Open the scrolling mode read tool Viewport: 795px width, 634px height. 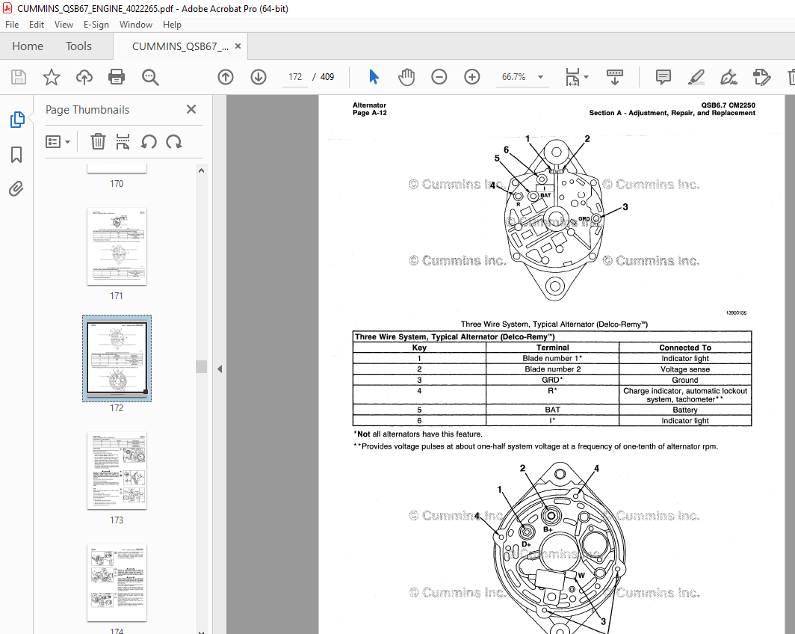point(614,77)
